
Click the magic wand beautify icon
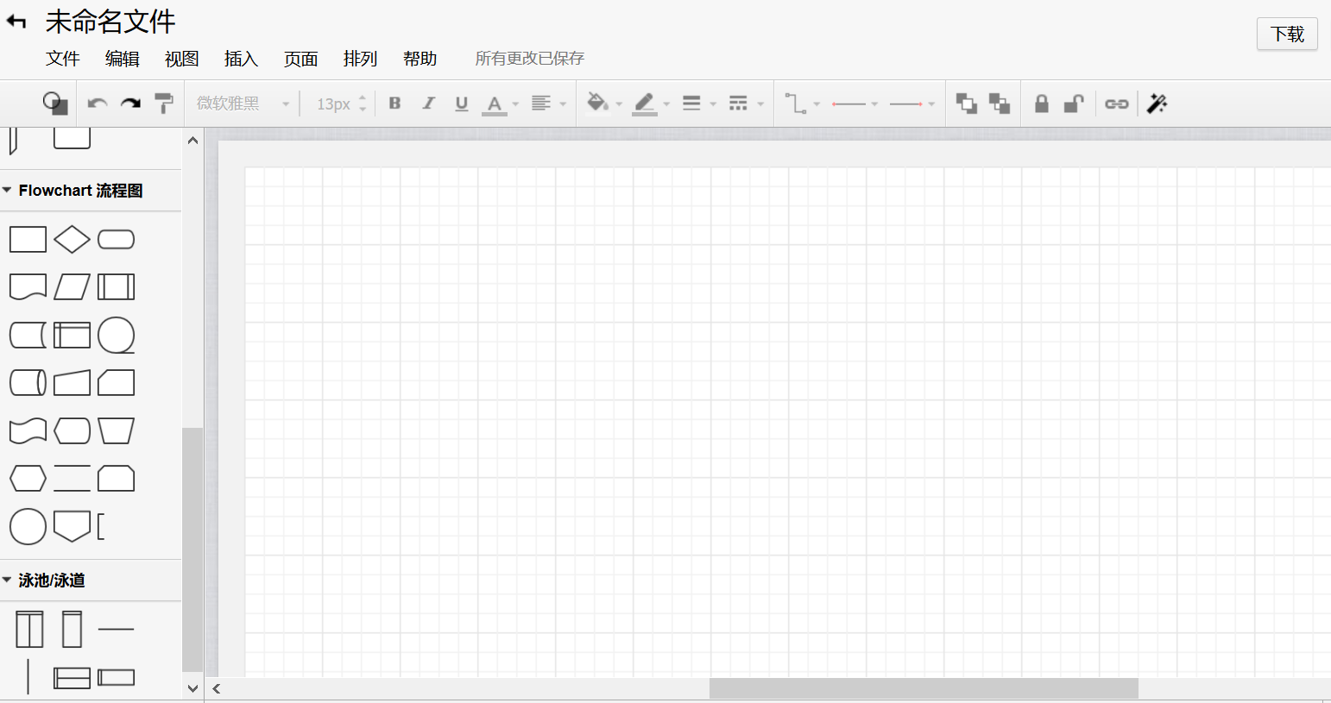coord(1157,104)
